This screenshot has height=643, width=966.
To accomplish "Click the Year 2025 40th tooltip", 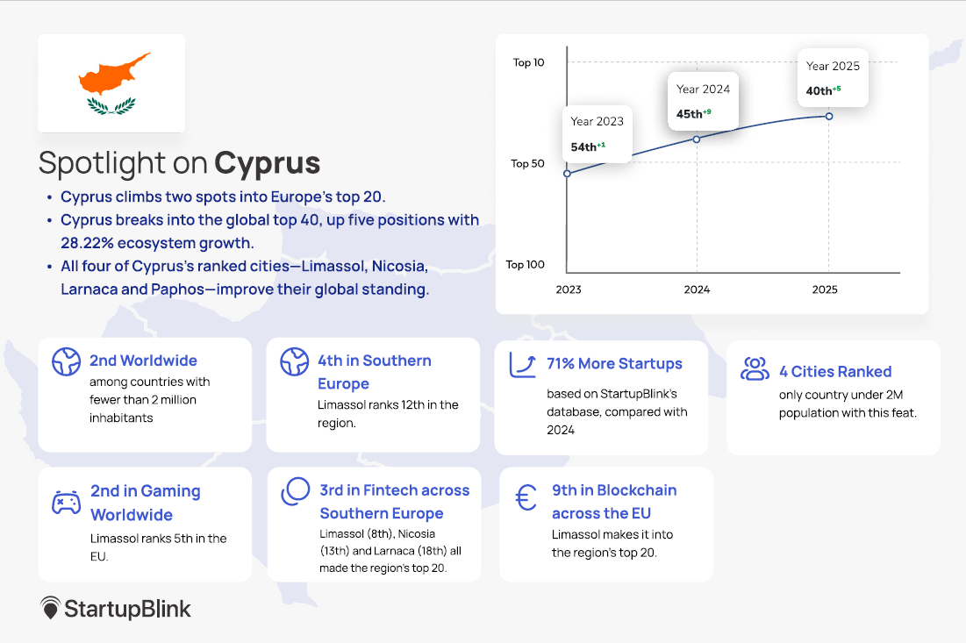I will [833, 78].
